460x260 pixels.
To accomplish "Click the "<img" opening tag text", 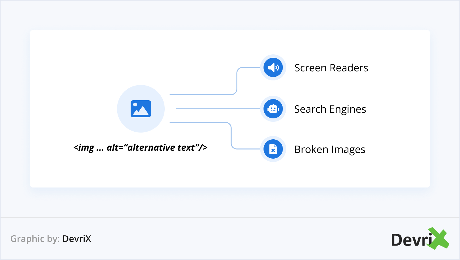I will click(84, 148).
